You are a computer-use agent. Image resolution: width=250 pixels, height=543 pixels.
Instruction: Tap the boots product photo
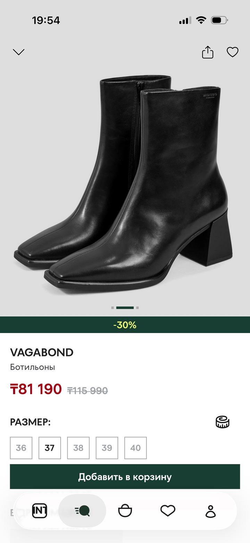click(x=125, y=180)
